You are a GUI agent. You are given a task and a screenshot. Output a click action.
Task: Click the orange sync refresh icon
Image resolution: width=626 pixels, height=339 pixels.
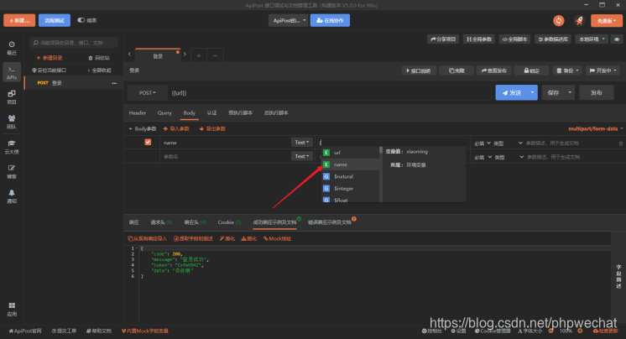[x=559, y=20]
